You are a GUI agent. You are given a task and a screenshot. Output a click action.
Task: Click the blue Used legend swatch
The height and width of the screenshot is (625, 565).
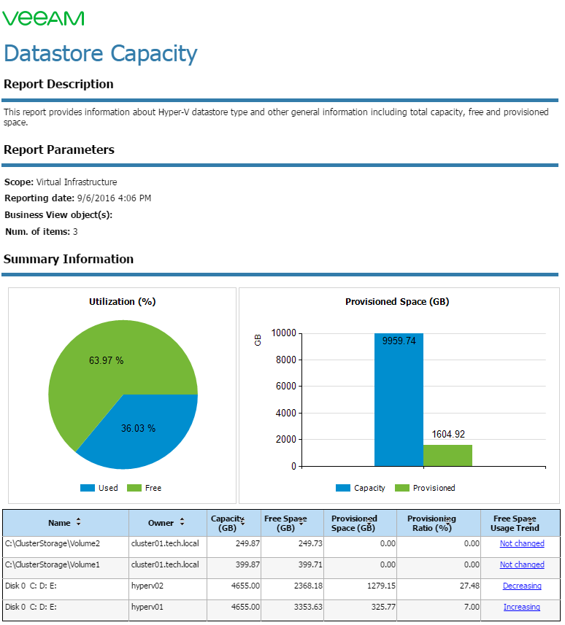88,488
